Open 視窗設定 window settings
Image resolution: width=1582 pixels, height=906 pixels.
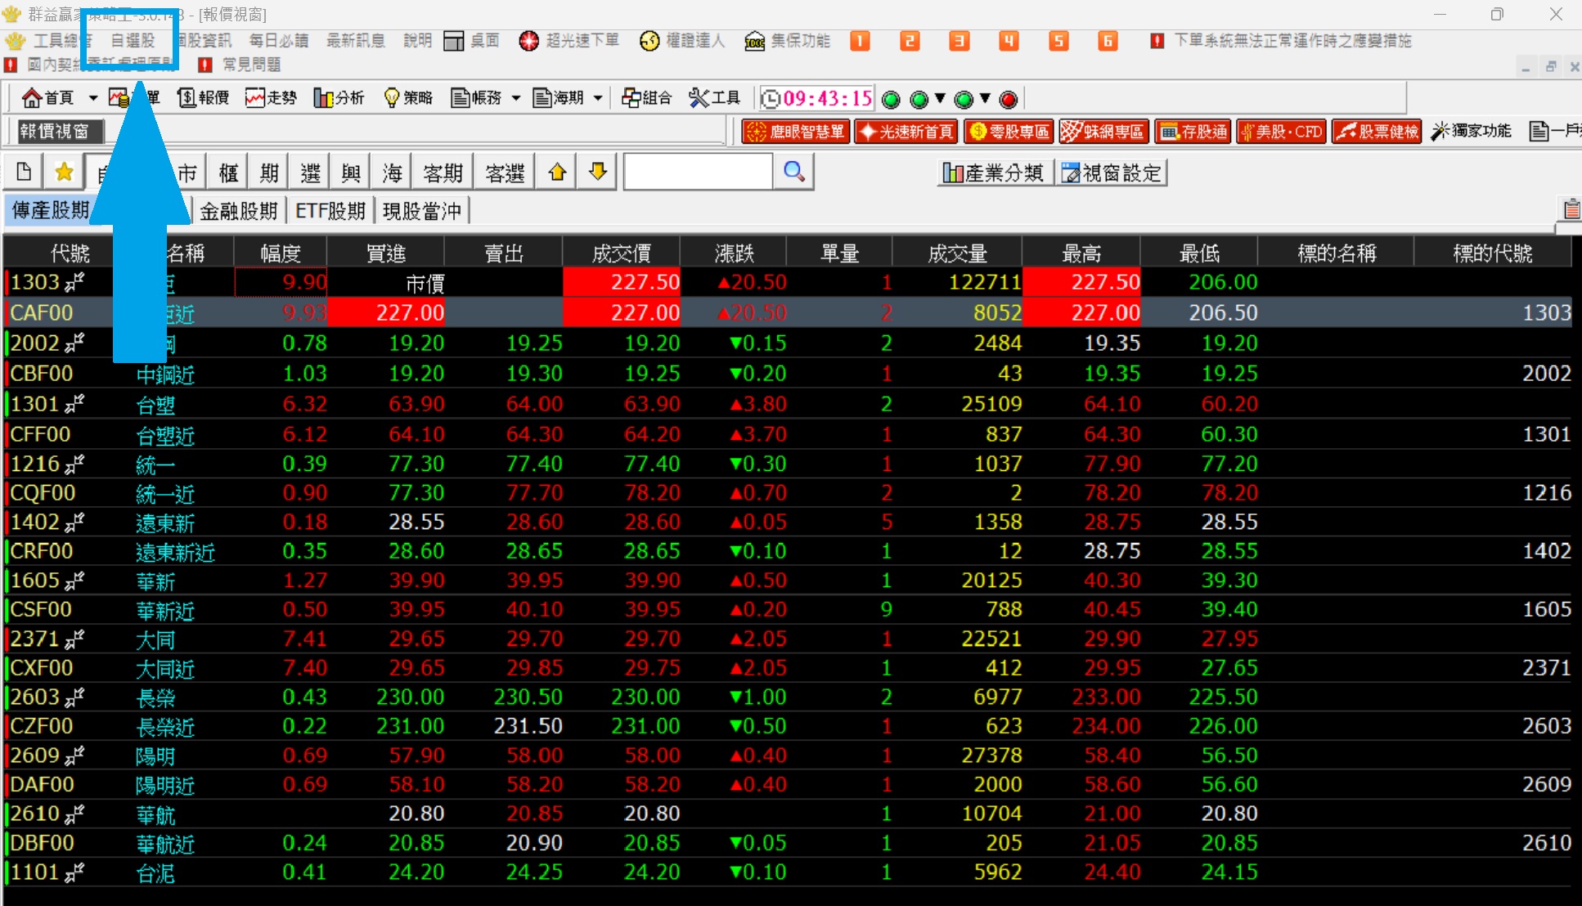click(1112, 173)
